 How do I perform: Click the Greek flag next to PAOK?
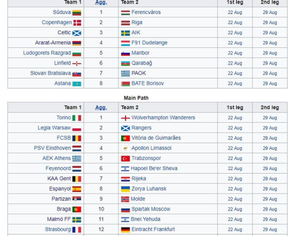point(125,73)
